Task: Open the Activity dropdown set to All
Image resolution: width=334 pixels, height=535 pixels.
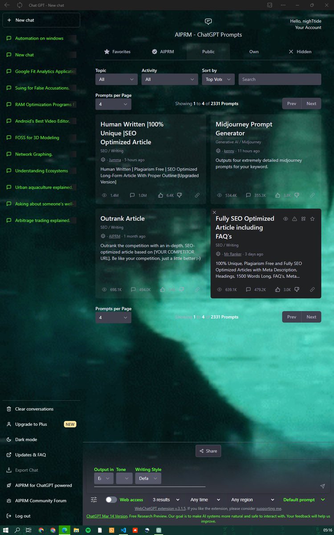Action: pyautogui.click(x=170, y=79)
